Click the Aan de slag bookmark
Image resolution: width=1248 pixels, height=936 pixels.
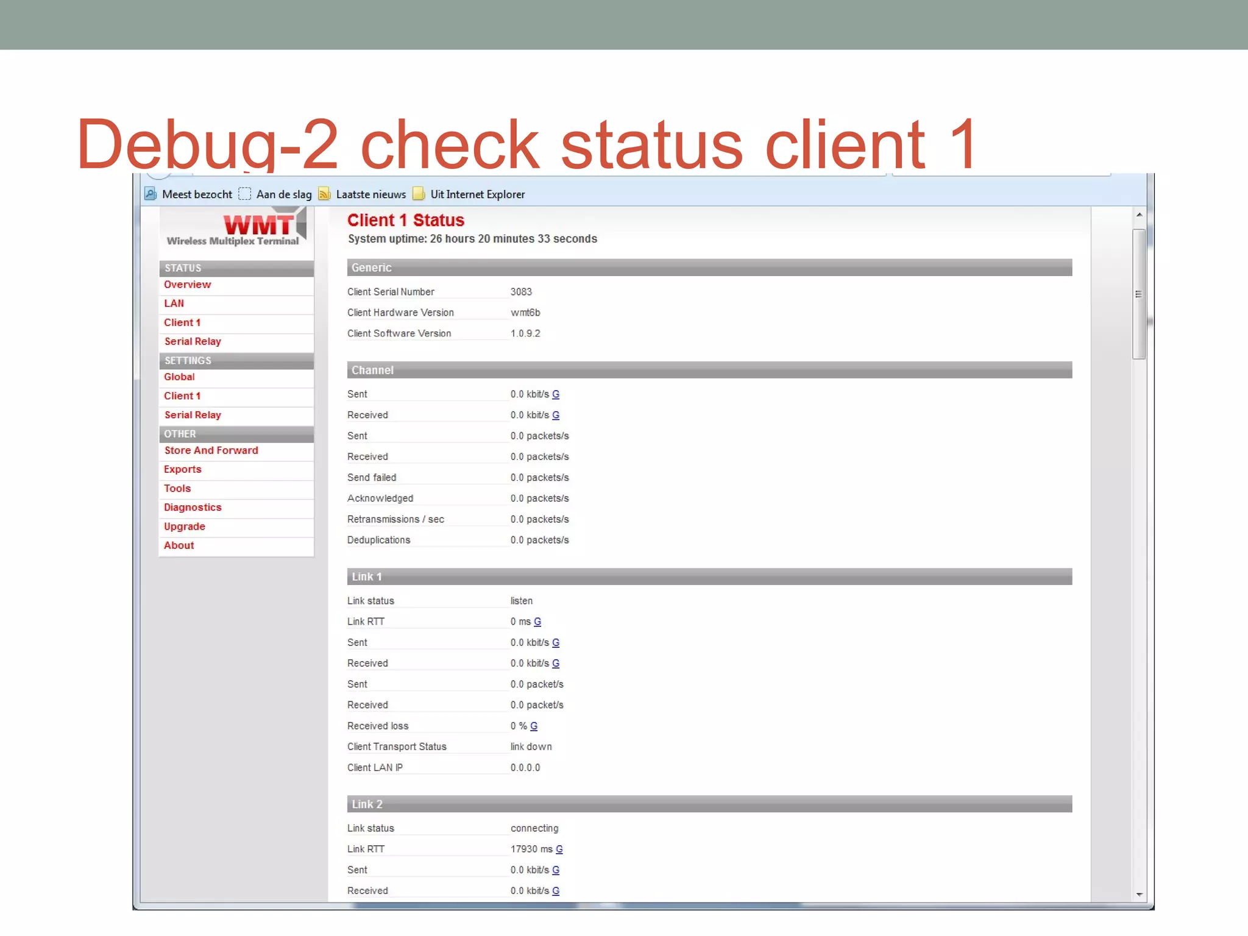pyautogui.click(x=275, y=194)
